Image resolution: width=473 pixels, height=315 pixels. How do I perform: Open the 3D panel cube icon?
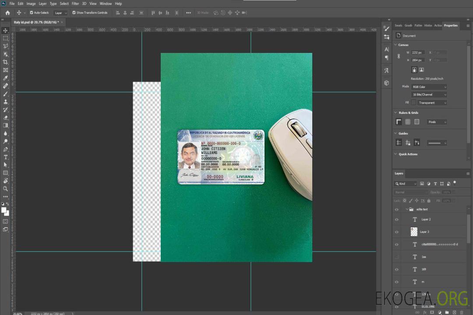click(x=386, y=83)
